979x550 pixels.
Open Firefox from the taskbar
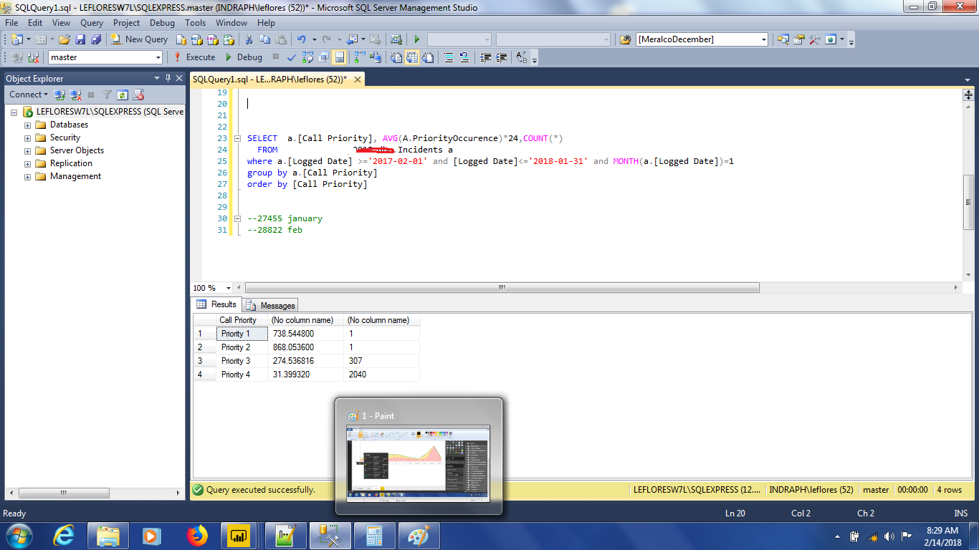coord(196,536)
